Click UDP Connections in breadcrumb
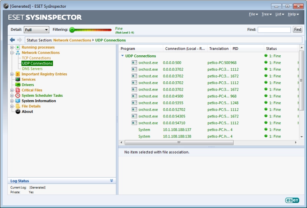 111,40
